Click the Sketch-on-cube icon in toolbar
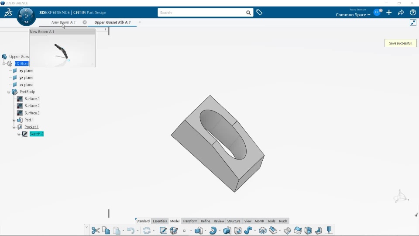The width and height of the screenshot is (419, 236). 174,230
